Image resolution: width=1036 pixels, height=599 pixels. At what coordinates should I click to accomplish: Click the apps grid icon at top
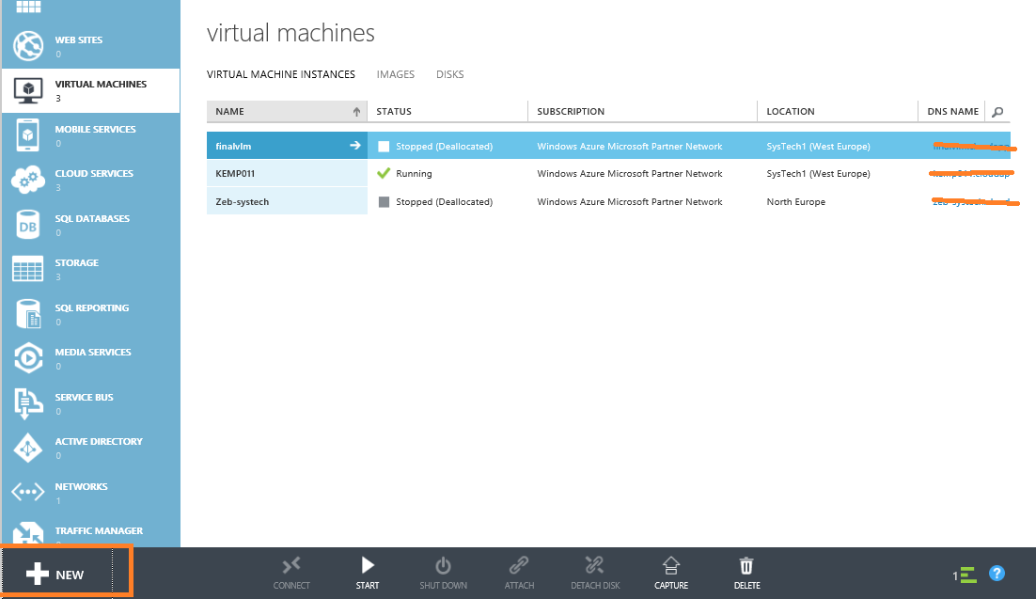[x=28, y=7]
